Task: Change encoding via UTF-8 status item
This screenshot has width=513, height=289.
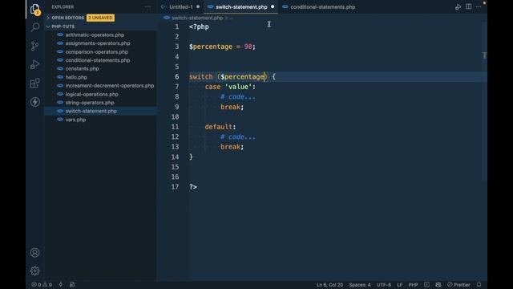Action: (384, 285)
